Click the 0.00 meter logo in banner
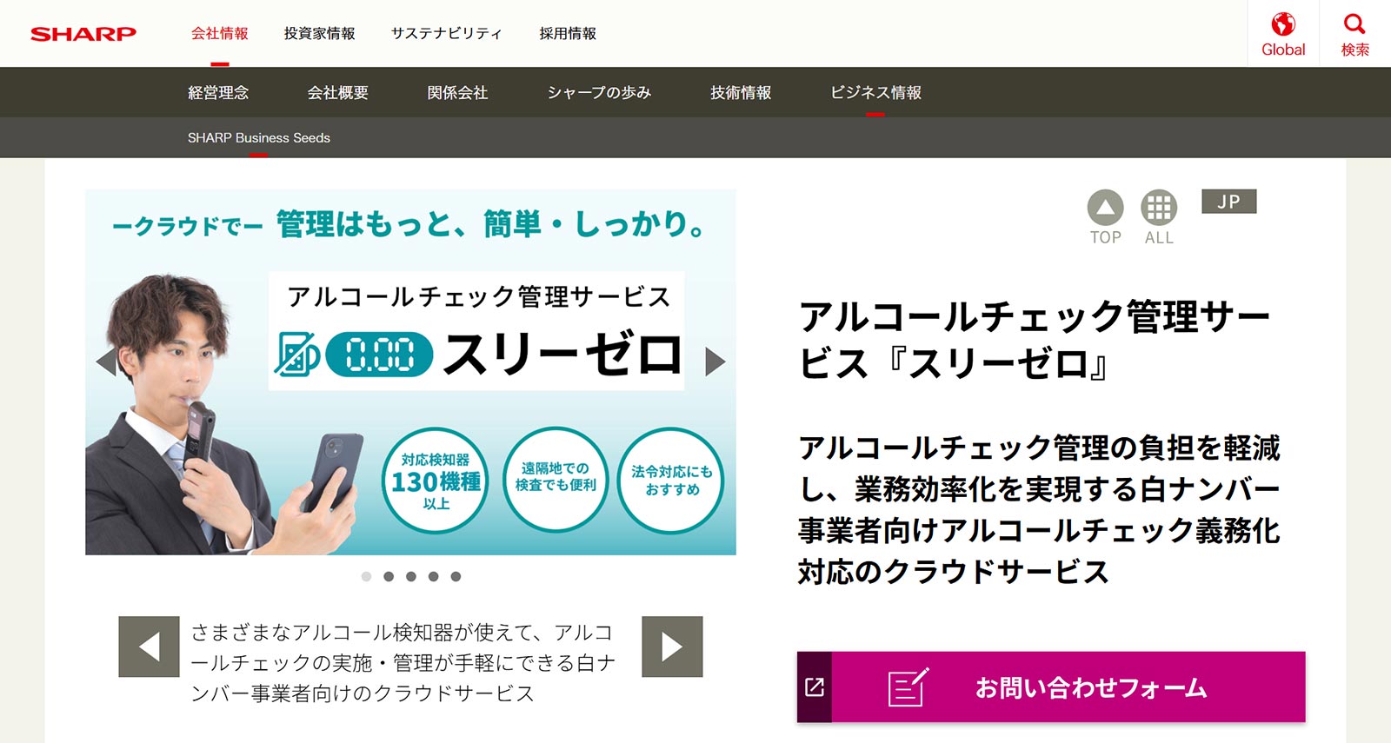The width and height of the screenshot is (1391, 743). pyautogui.click(x=379, y=355)
